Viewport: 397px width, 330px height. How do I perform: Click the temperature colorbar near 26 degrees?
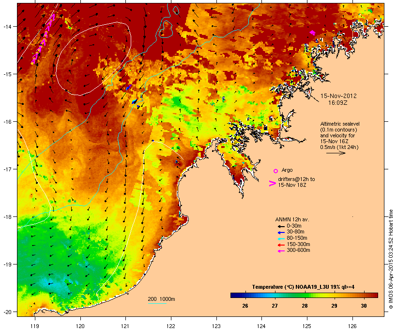[x=245, y=295]
